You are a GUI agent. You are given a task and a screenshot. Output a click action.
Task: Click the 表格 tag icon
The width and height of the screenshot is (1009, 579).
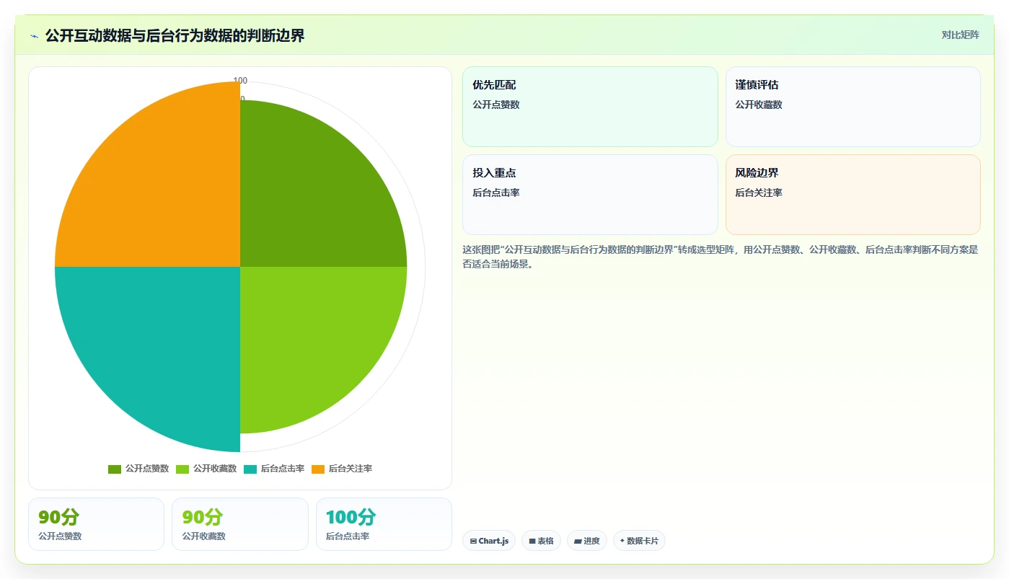532,541
